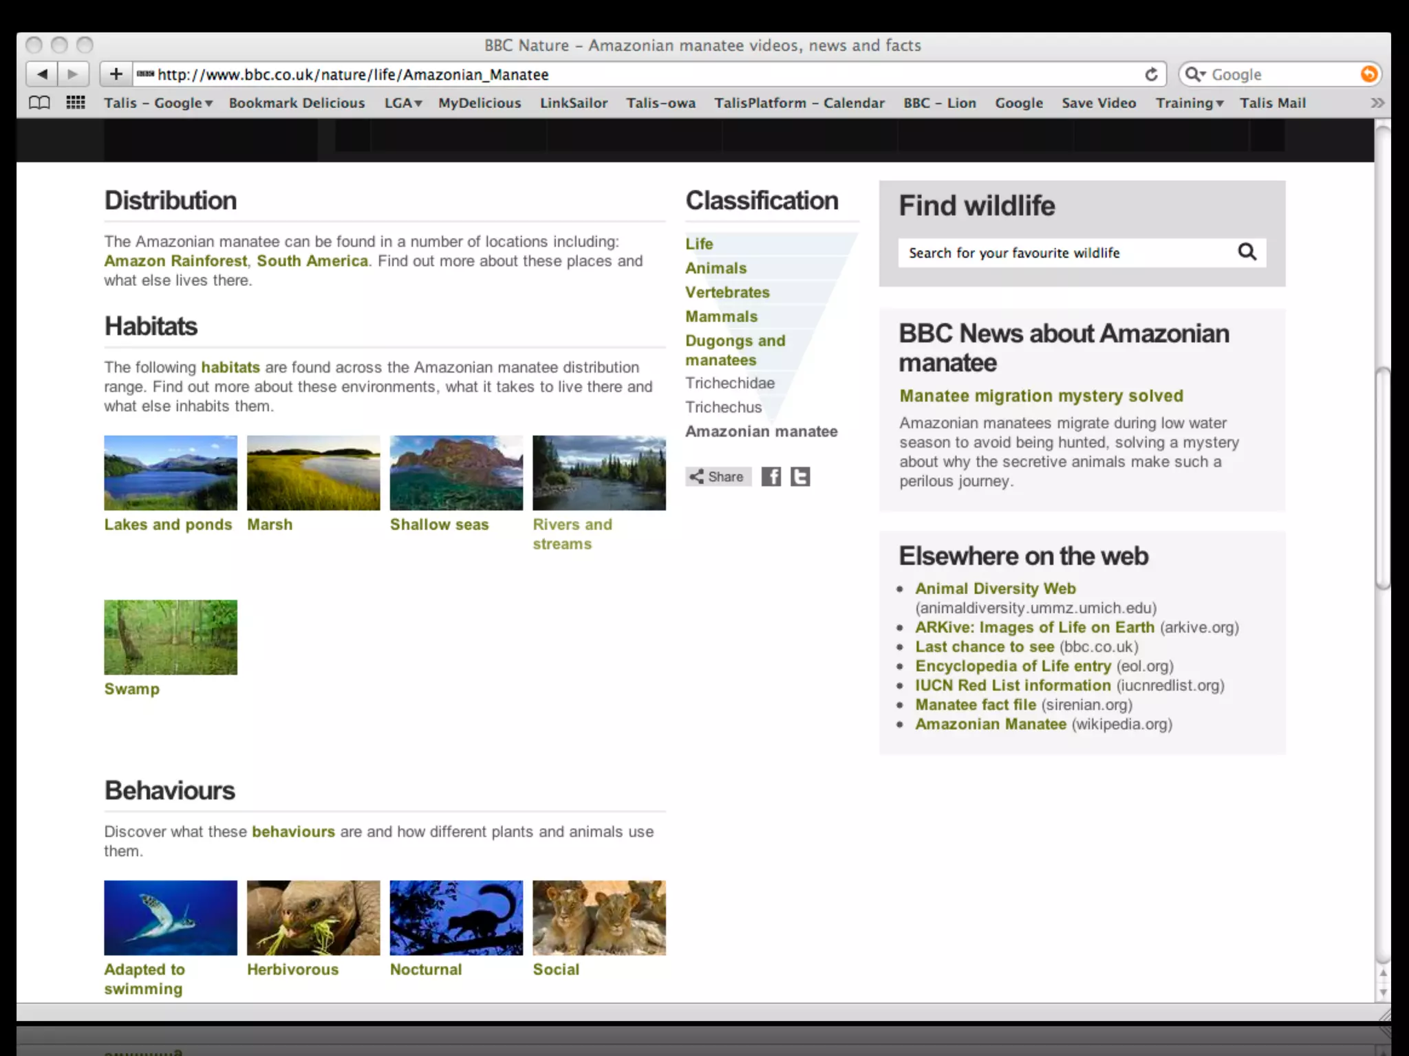Screen dimensions: 1409x1056
Task: Click the Share button
Action: [718, 476]
